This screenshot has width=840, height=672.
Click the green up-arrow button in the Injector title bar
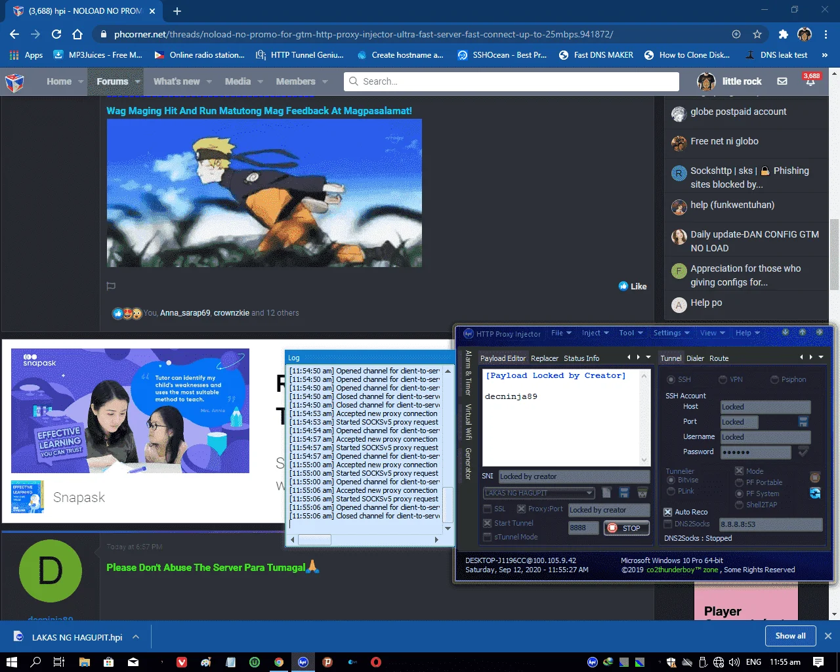(802, 332)
